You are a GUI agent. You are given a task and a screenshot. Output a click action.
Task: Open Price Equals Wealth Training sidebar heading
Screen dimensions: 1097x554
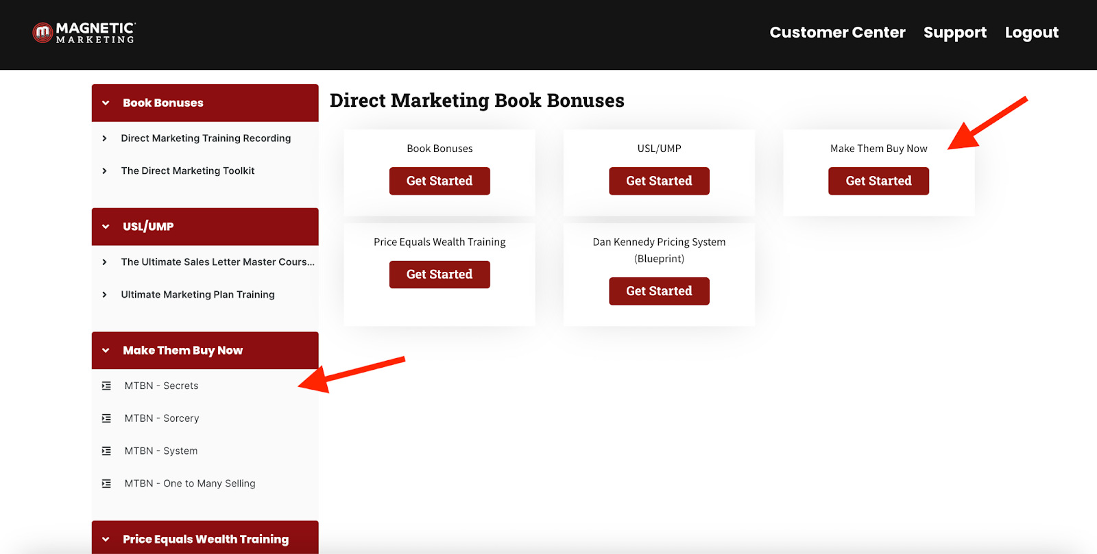point(206,540)
